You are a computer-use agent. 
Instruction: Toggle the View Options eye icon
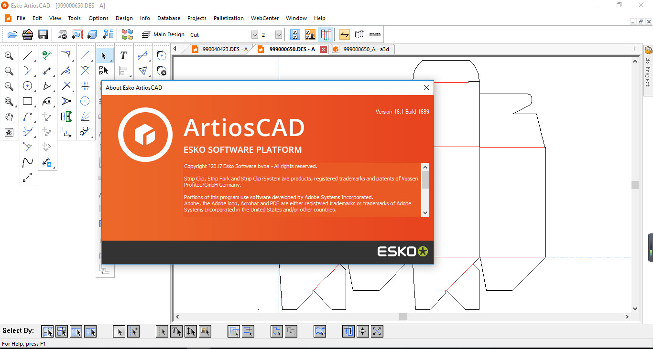(x=9, y=132)
